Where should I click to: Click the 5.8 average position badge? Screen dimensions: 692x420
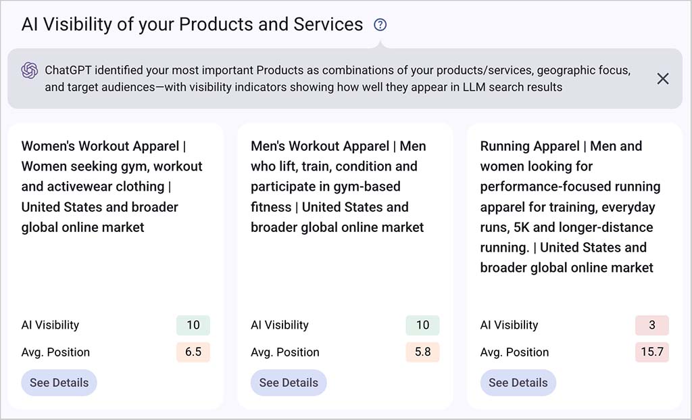(x=423, y=352)
